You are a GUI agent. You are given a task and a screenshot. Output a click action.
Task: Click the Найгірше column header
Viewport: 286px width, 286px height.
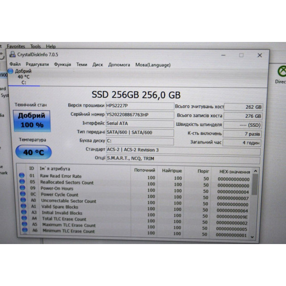click(x=172, y=171)
